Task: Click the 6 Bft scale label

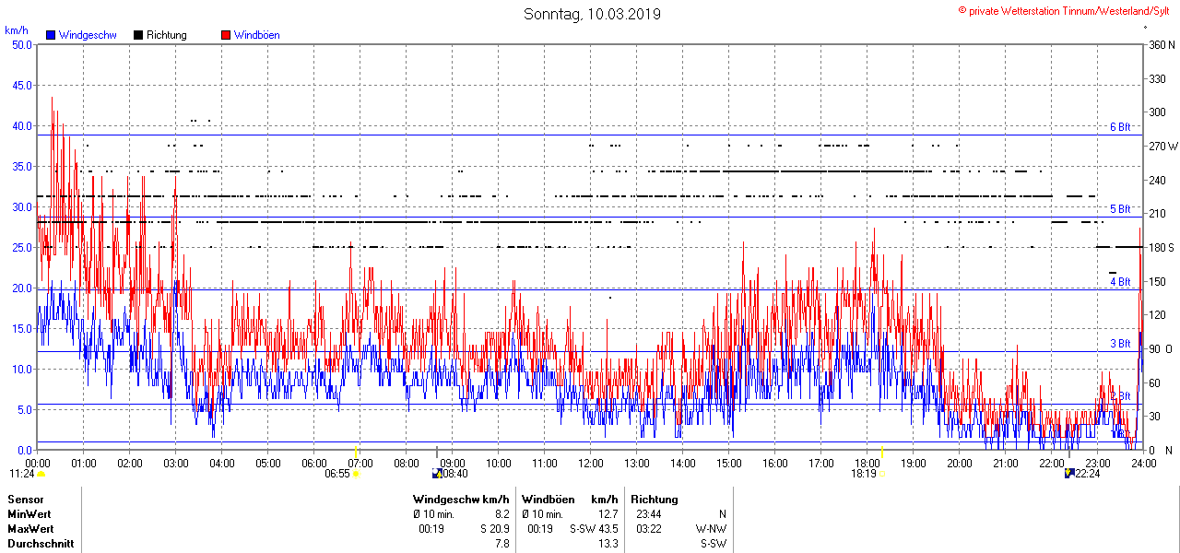Action: 1120,127
